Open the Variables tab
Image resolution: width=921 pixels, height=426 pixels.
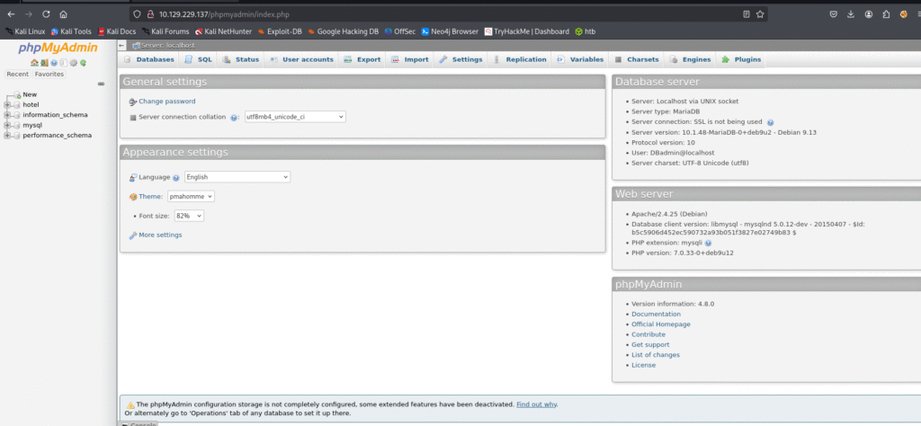coord(580,59)
